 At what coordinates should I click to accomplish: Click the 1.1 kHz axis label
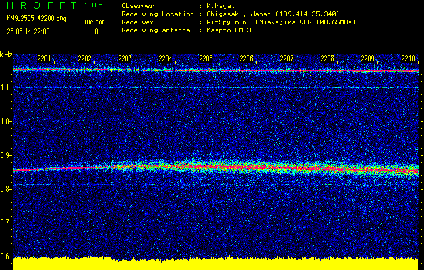tap(5, 88)
